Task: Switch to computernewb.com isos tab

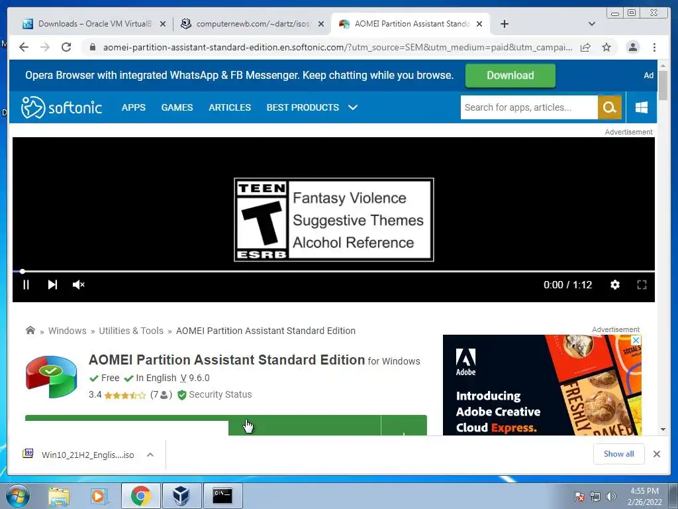Action: 253,24
